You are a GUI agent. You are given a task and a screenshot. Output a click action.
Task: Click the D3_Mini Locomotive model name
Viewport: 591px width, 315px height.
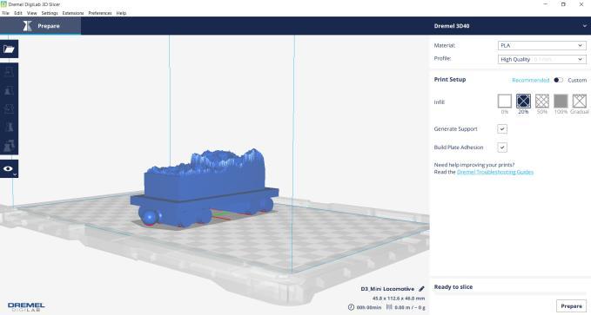[x=387, y=289]
